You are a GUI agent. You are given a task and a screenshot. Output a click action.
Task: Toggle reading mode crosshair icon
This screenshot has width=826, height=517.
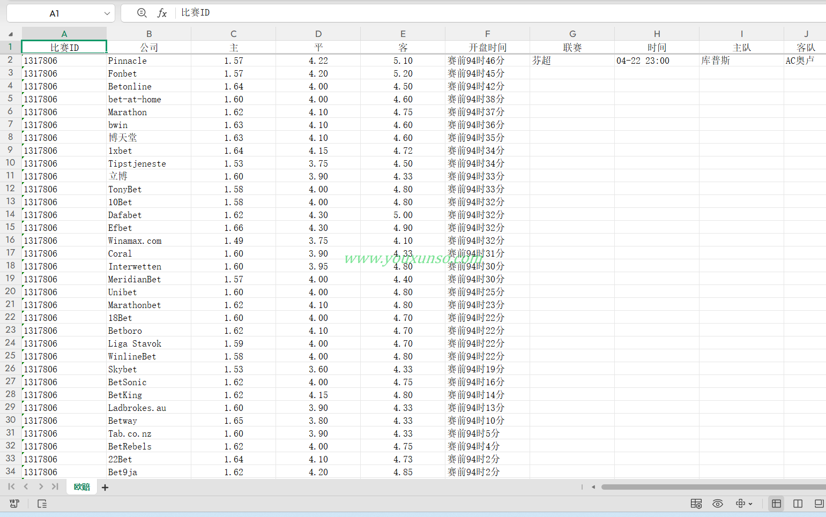point(740,503)
